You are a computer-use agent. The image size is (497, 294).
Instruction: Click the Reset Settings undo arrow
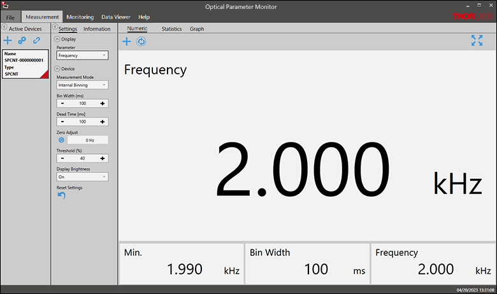pyautogui.click(x=61, y=195)
